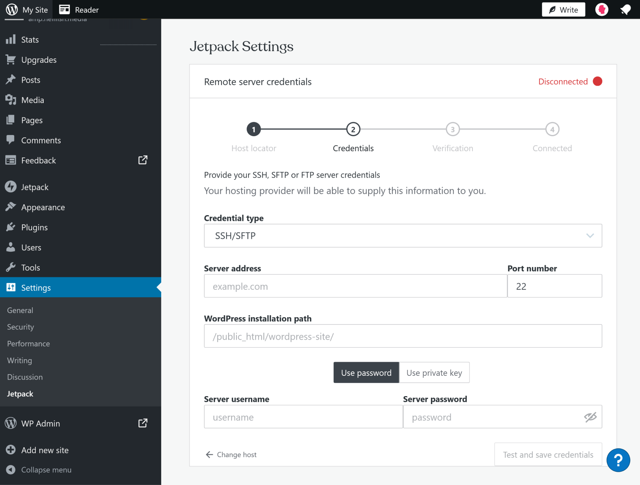Open the Security settings submenu item

coord(20,327)
